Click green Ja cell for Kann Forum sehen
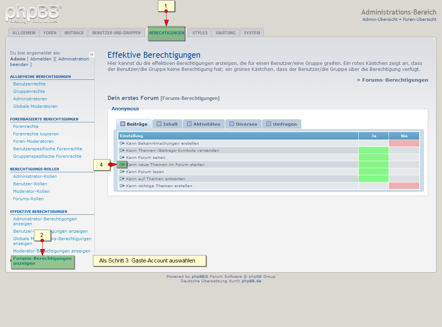Viewport: 442px width, 327px height. point(373,158)
